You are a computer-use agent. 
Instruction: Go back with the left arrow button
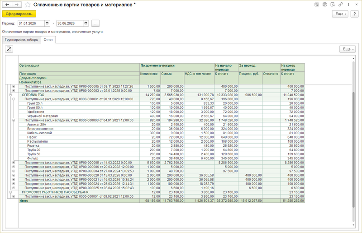click(7, 5)
